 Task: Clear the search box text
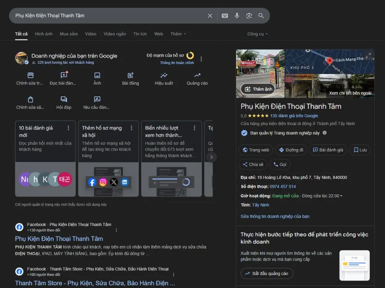coord(210,16)
